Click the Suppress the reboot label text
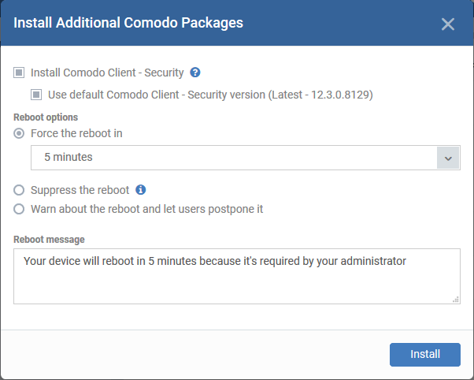The height and width of the screenshot is (380, 474). (x=80, y=190)
